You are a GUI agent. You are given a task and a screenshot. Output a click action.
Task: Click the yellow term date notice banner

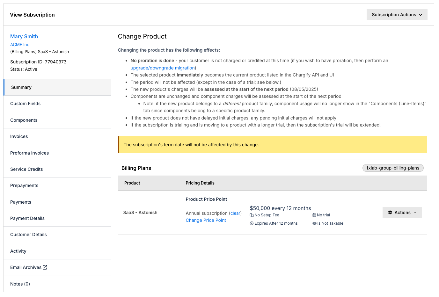[273, 145]
